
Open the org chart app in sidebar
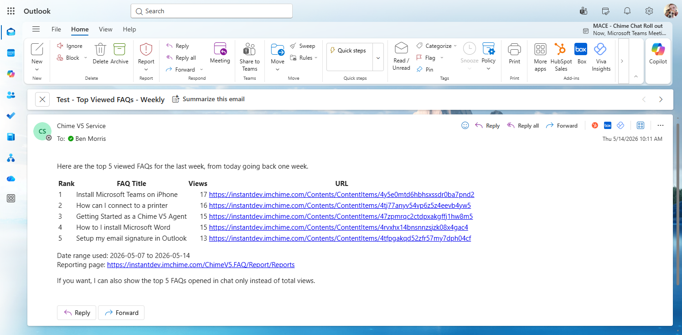(11, 158)
